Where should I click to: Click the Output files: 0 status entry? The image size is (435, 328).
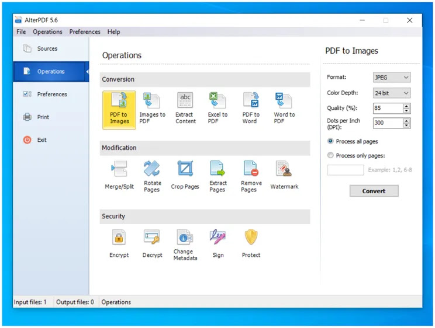(x=75, y=302)
